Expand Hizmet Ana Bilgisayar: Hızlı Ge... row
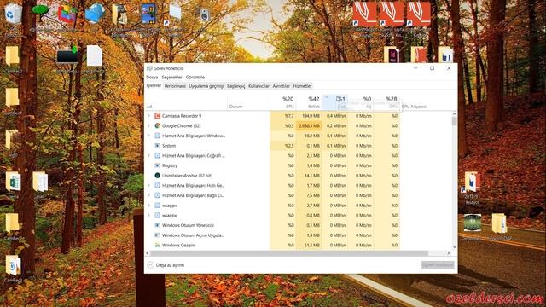Viewport: 546px width, 307px height. (149, 186)
